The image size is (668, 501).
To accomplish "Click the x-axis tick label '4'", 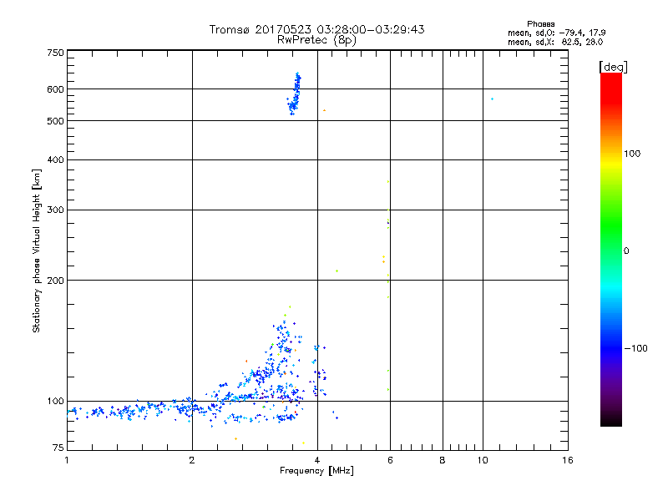I will tap(317, 460).
